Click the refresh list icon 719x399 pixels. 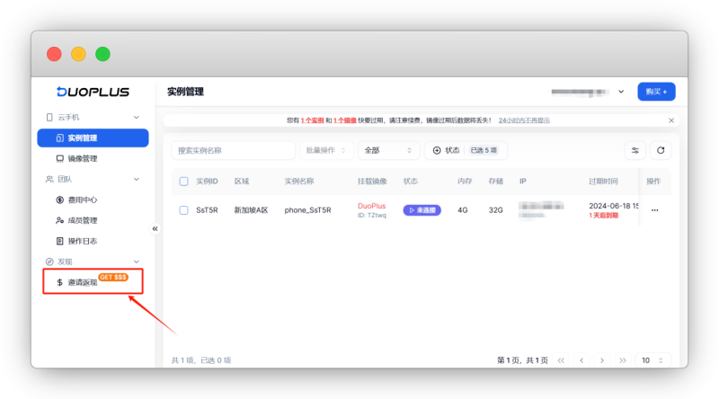pos(661,150)
